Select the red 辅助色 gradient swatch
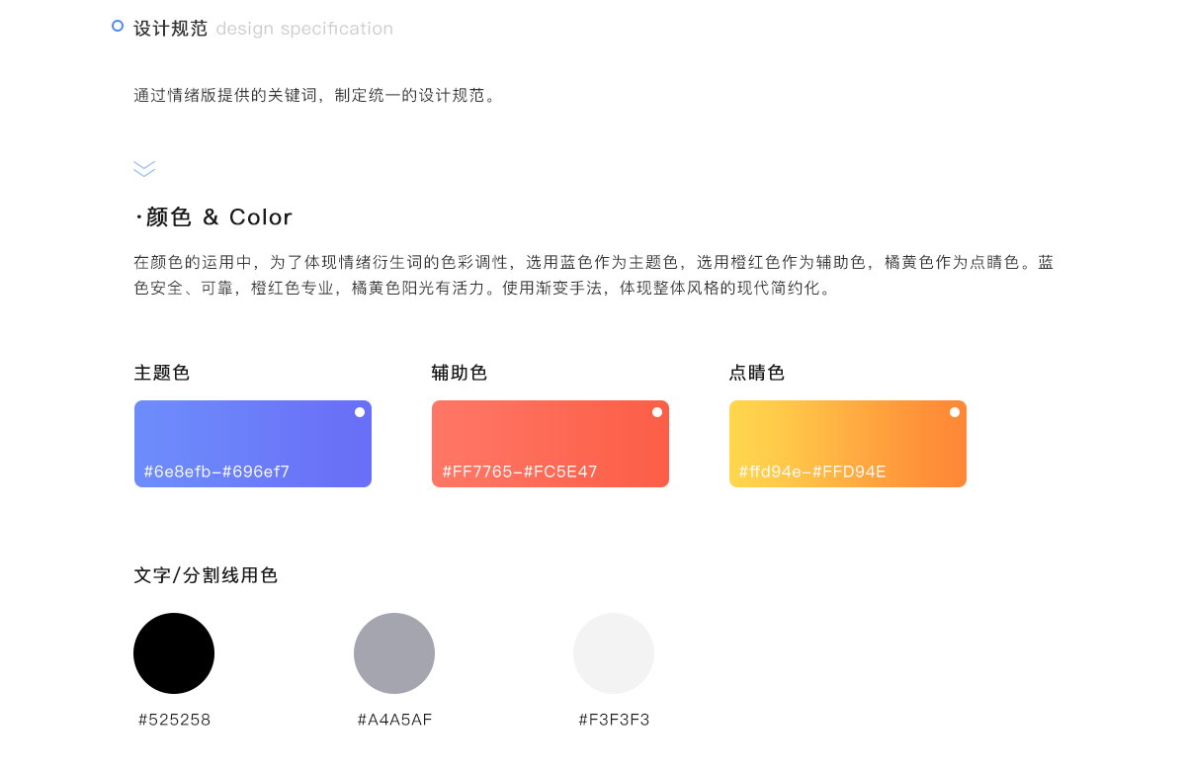Screen dimensions: 1186x773 (551, 444)
